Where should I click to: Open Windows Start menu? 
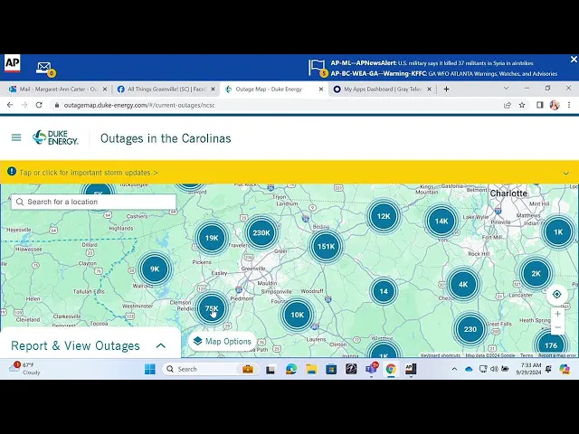click(x=150, y=369)
